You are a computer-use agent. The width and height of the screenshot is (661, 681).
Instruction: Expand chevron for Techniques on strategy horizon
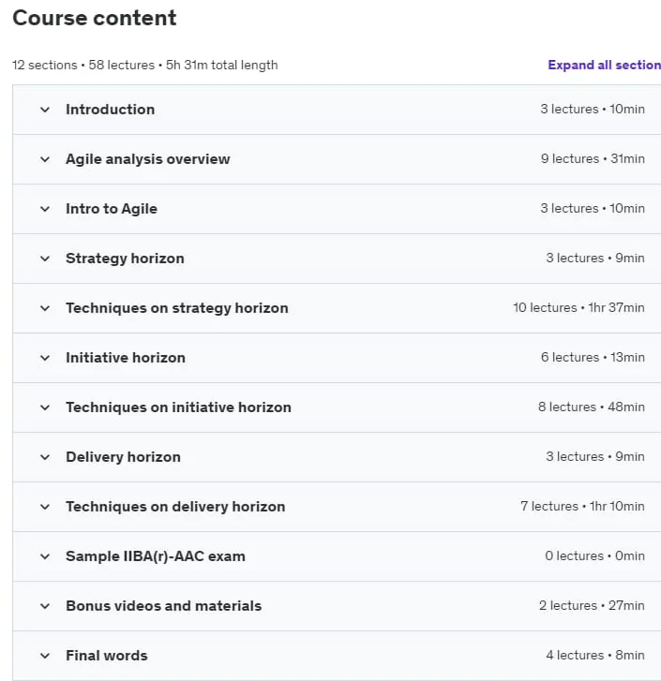[x=45, y=308]
